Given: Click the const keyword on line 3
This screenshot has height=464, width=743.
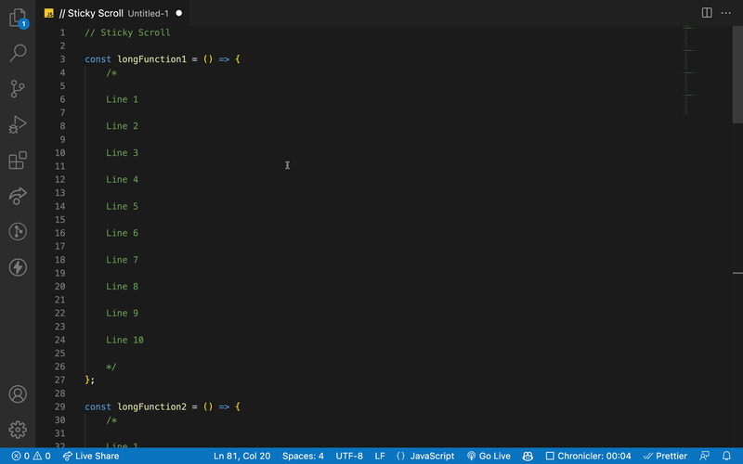Looking at the screenshot, I should point(98,59).
